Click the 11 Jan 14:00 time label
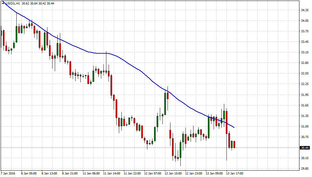The height and width of the screenshot is (177, 312). tap(111, 173)
